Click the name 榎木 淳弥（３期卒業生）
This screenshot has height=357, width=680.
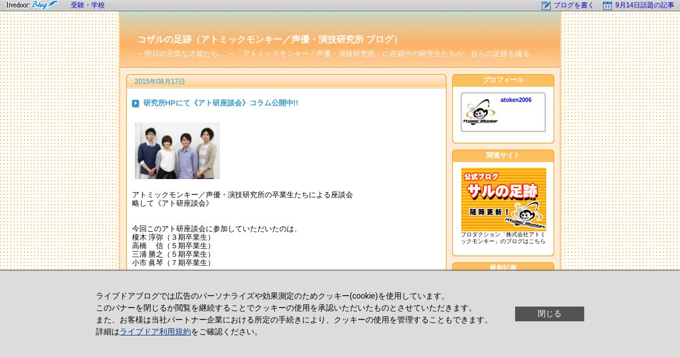pyautogui.click(x=173, y=237)
